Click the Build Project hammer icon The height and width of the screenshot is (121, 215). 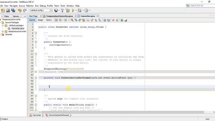62,10
